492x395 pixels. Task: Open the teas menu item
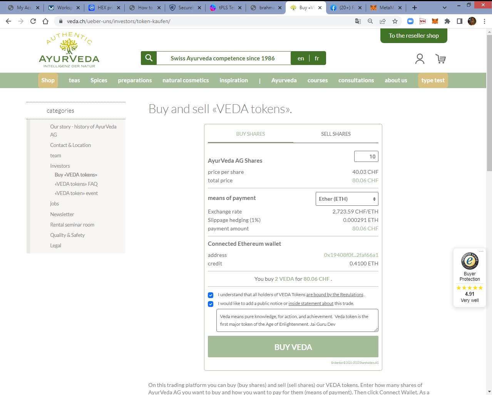point(74,80)
